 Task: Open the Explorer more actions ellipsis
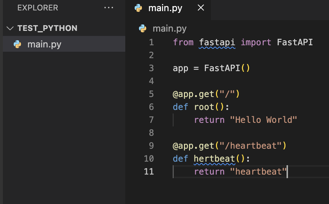pos(109,8)
